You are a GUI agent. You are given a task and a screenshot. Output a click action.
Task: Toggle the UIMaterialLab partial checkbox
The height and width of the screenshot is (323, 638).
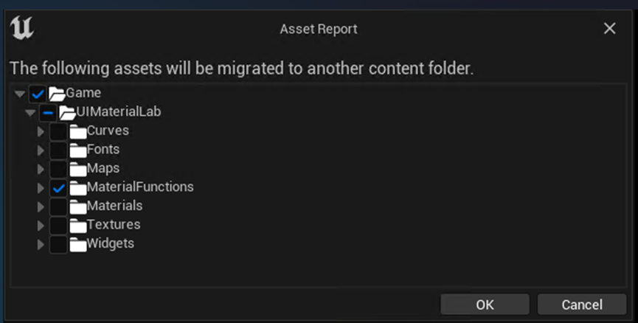coord(48,113)
